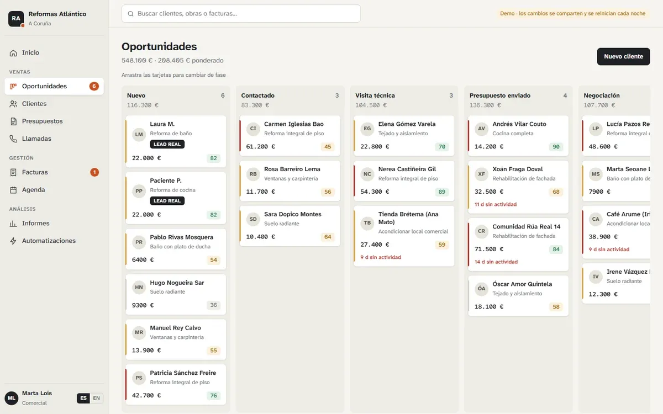Click the search magnifier icon
Screen dimensions: 663x414
point(131,14)
